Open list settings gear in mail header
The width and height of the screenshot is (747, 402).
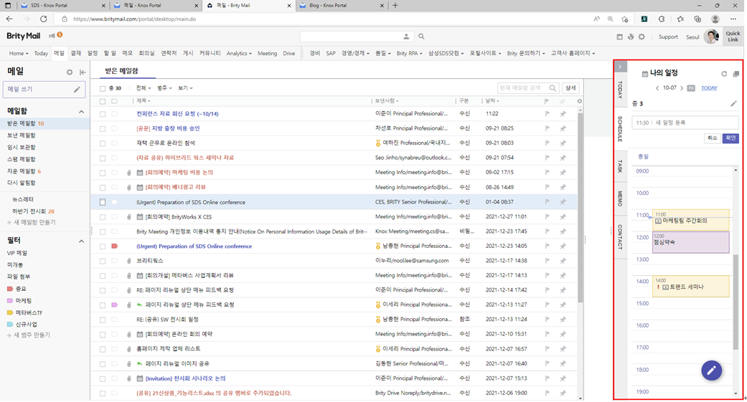pos(579,101)
